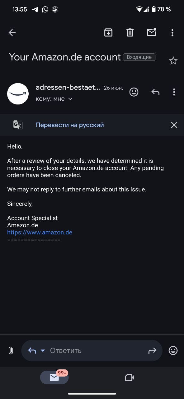Translate the email via Перевести на русский
The width and height of the screenshot is (184, 399).
pyautogui.click(x=70, y=125)
